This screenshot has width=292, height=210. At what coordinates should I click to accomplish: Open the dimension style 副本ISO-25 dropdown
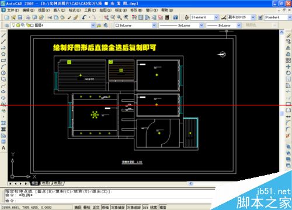[x=253, y=17]
